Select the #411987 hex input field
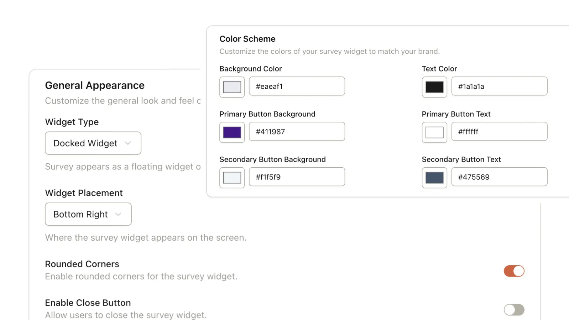 [x=297, y=131]
